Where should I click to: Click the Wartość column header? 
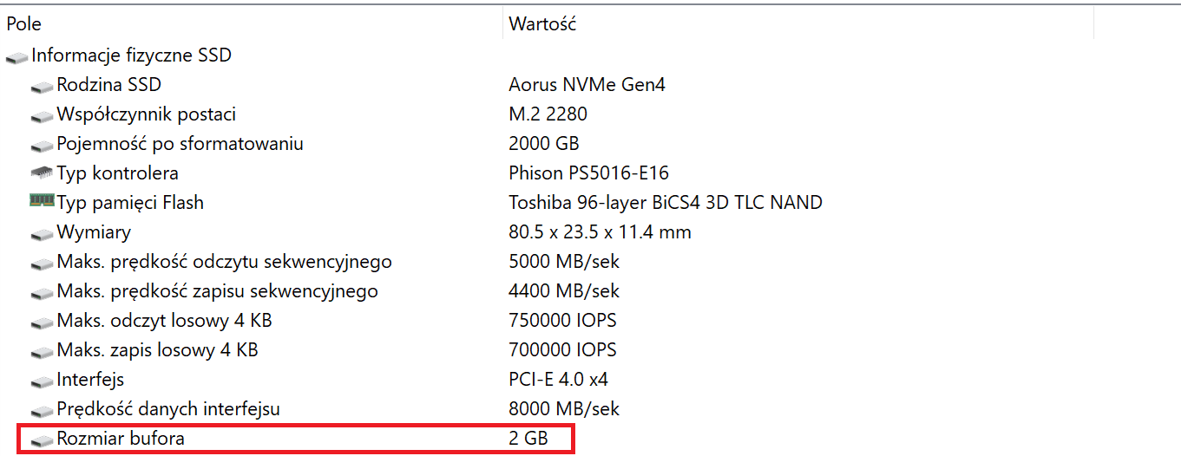click(x=542, y=24)
